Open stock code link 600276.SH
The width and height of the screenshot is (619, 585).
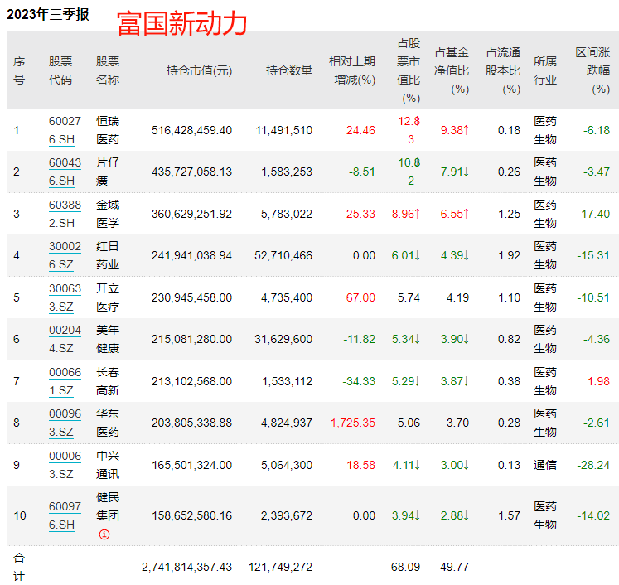(65, 130)
